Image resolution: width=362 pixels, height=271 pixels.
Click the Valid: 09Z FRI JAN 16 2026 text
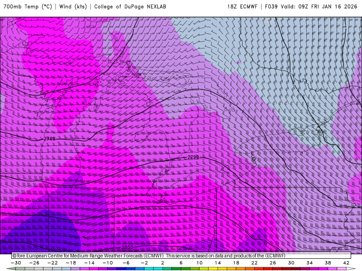click(319, 6)
